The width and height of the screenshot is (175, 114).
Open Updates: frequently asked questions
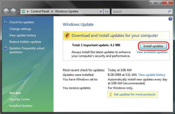(27, 50)
